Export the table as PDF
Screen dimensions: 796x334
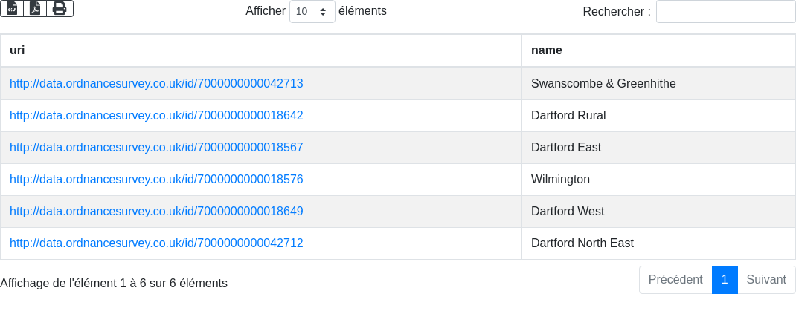[x=35, y=8]
